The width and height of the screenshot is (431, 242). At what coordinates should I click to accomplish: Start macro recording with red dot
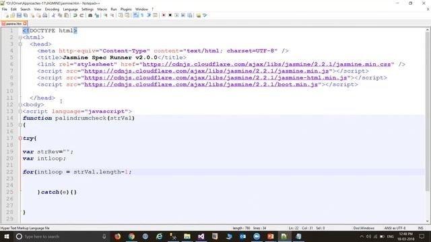click(164, 15)
